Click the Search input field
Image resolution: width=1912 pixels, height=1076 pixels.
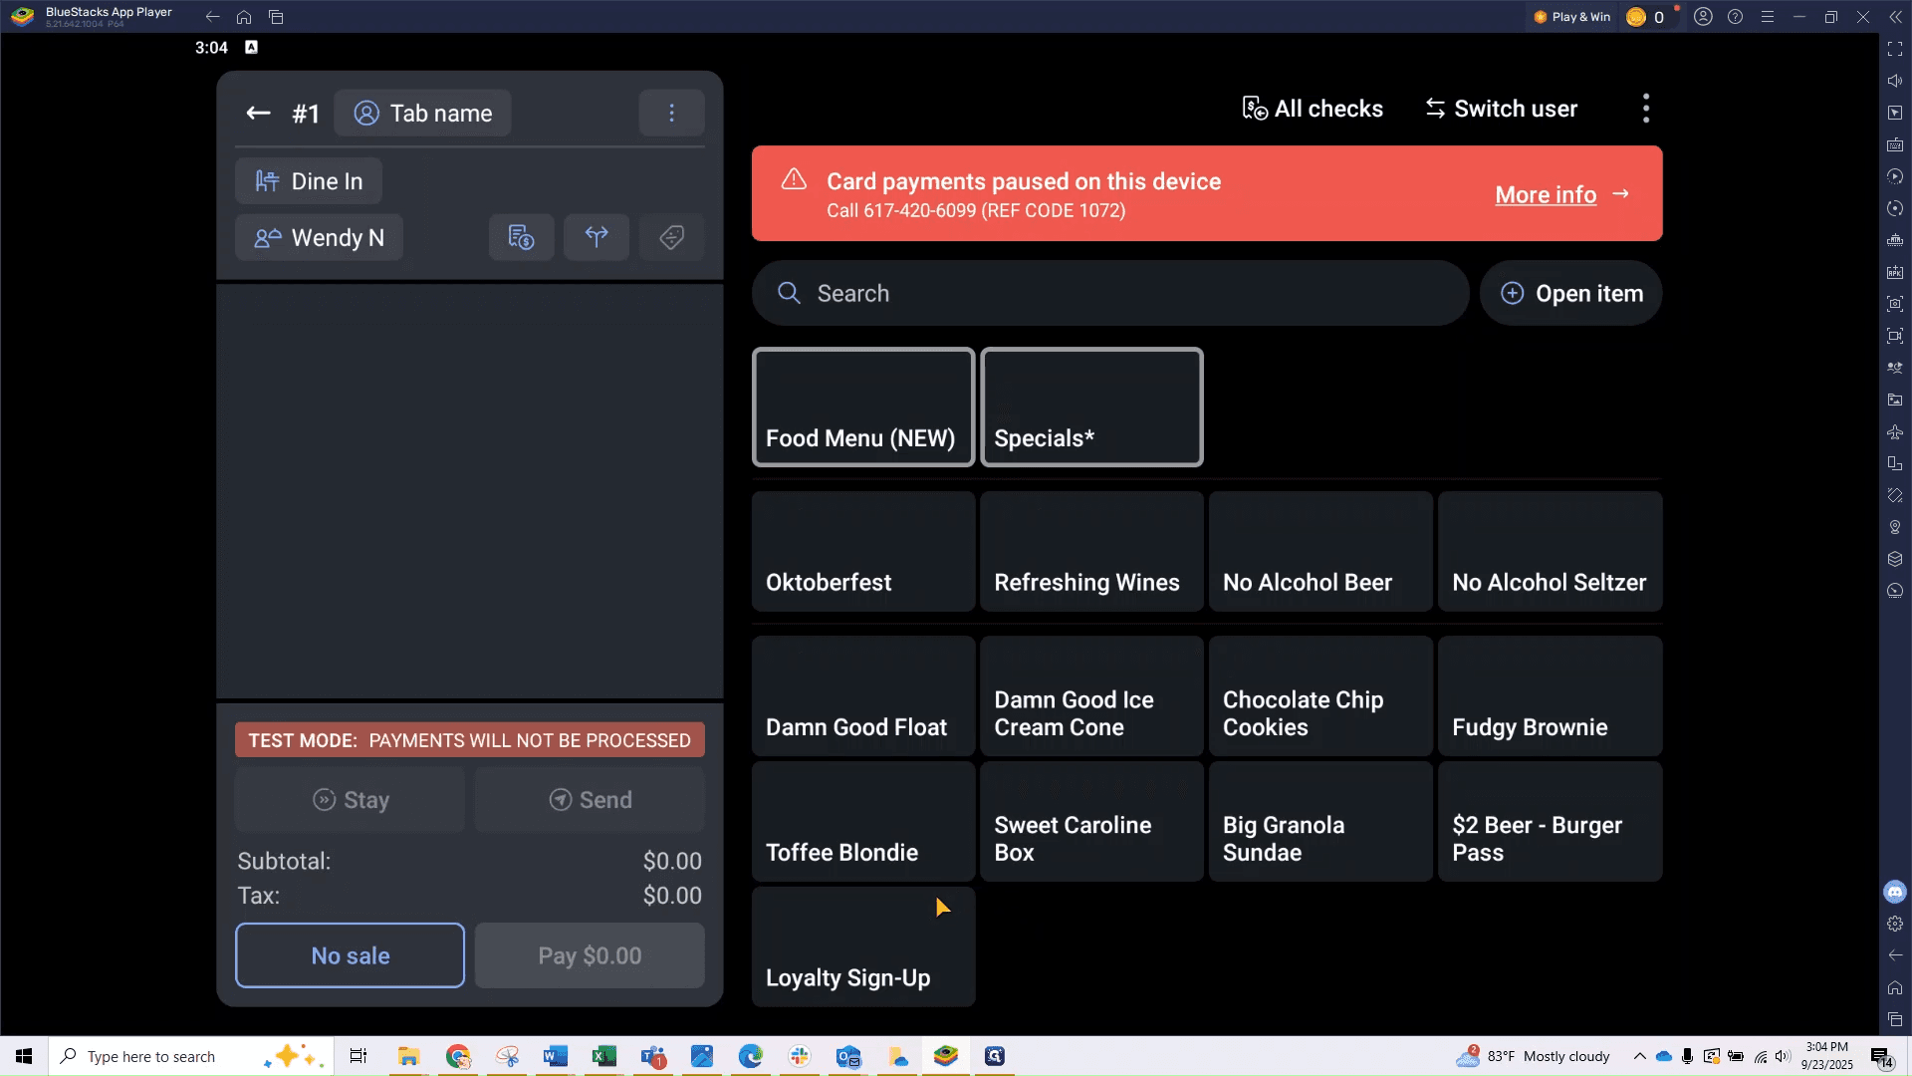1110,294
